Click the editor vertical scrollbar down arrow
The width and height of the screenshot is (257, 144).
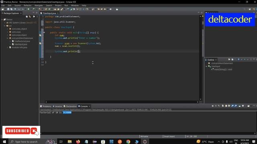(200, 99)
